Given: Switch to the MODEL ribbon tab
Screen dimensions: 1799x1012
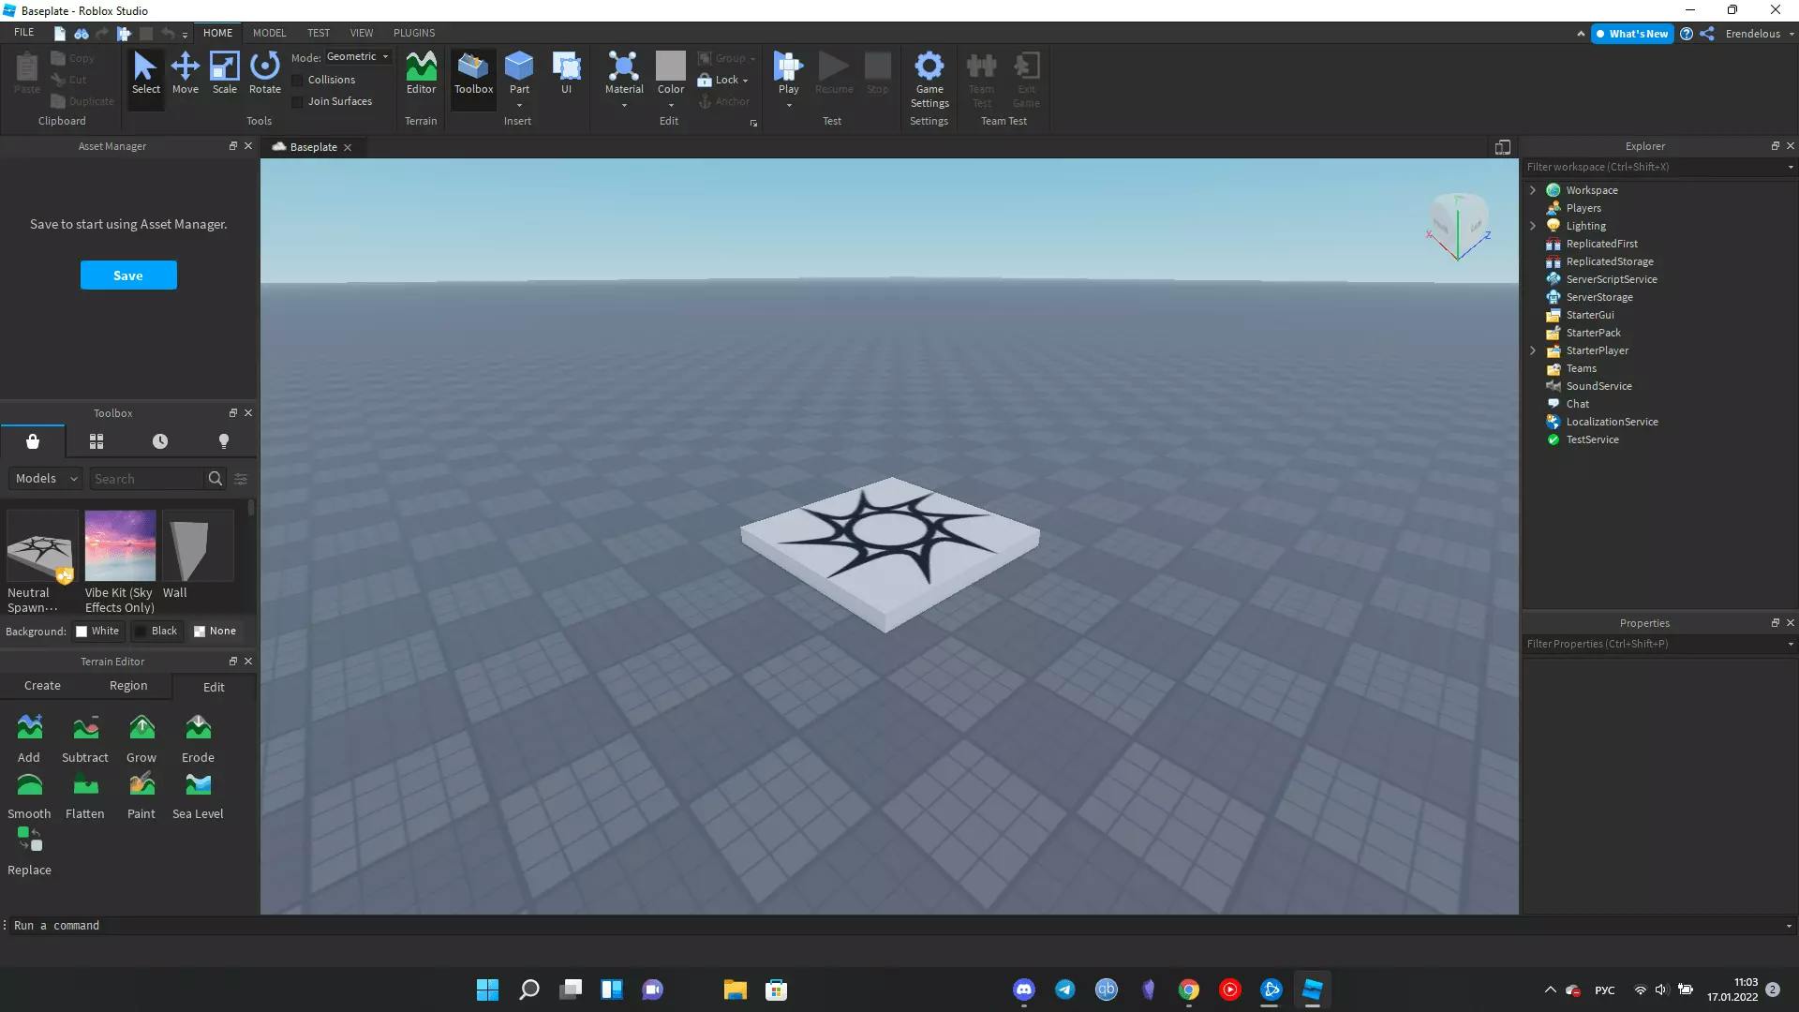Looking at the screenshot, I should 267,32.
